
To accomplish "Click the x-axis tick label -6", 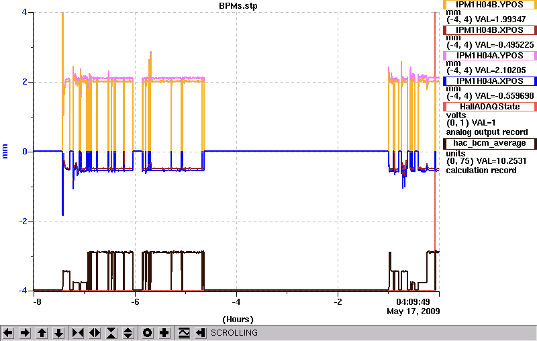I will pyautogui.click(x=135, y=302).
